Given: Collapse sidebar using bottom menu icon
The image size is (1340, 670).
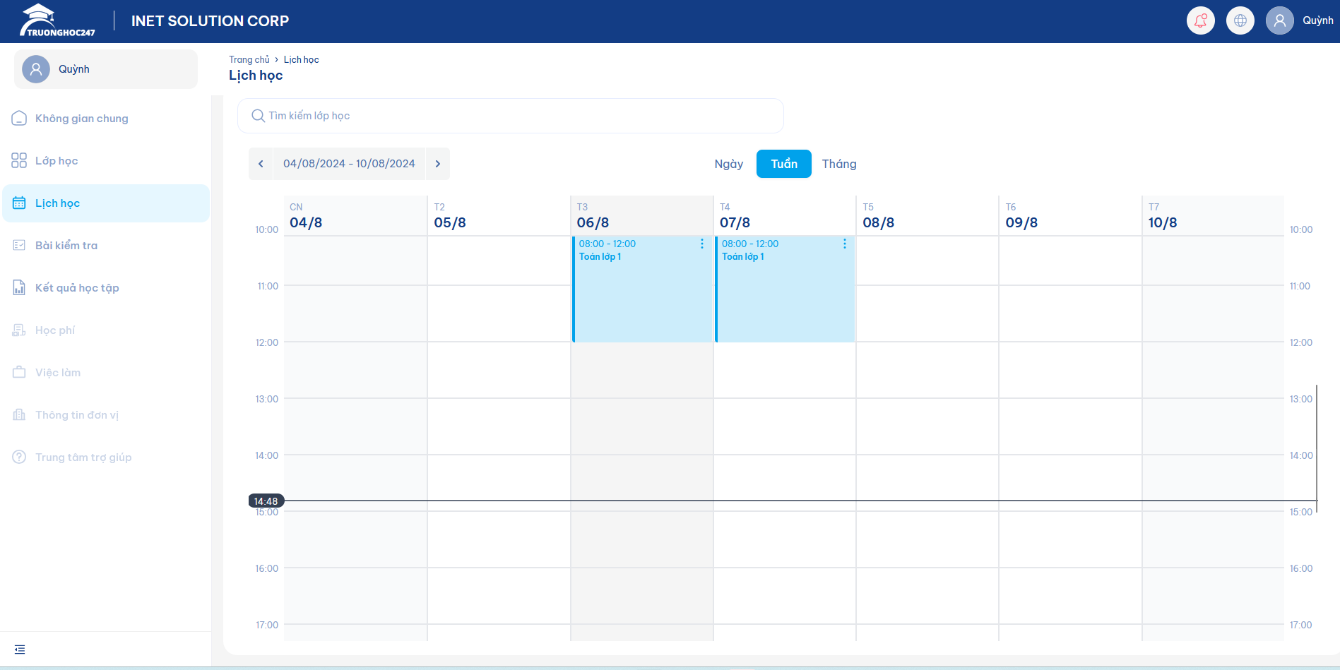Looking at the screenshot, I should pos(20,650).
